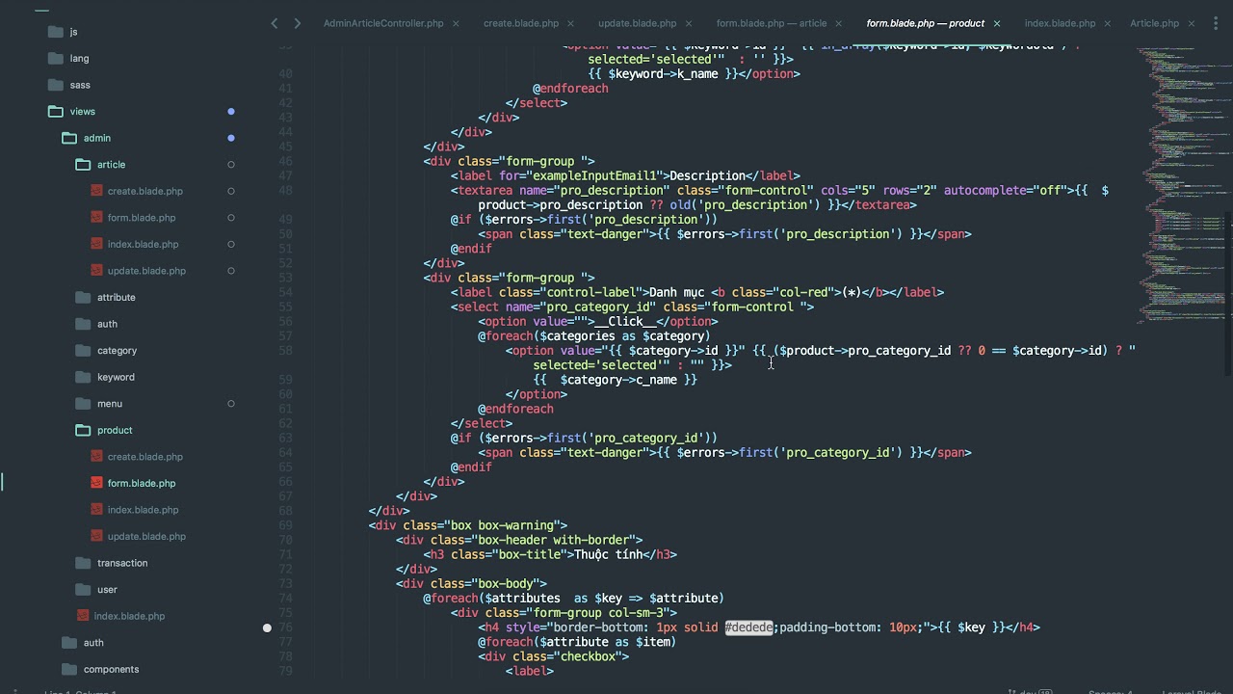Open form.blade.php in article folder
1233x694 pixels.
click(x=142, y=218)
